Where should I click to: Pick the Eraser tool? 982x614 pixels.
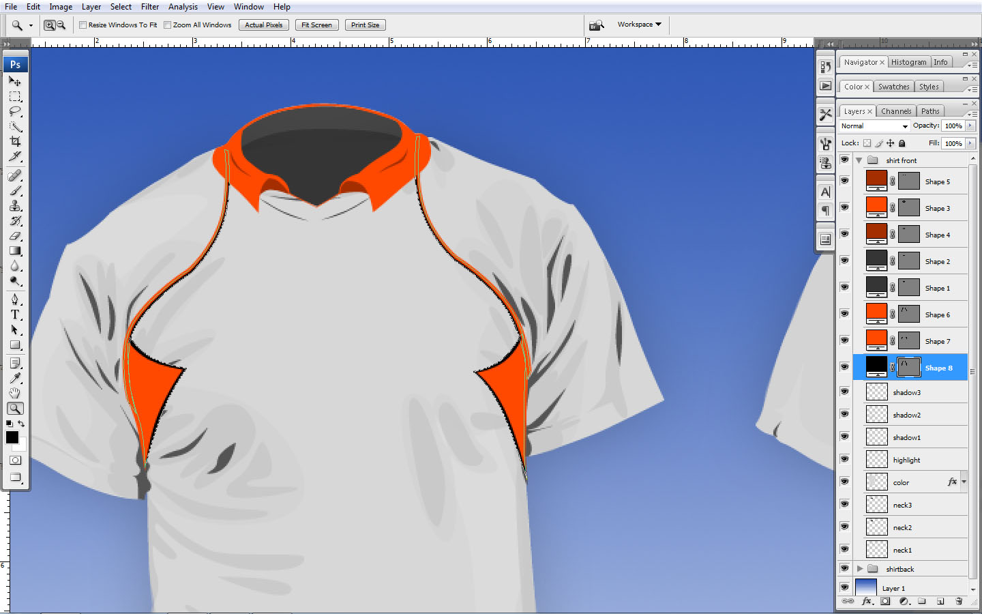[x=15, y=237]
